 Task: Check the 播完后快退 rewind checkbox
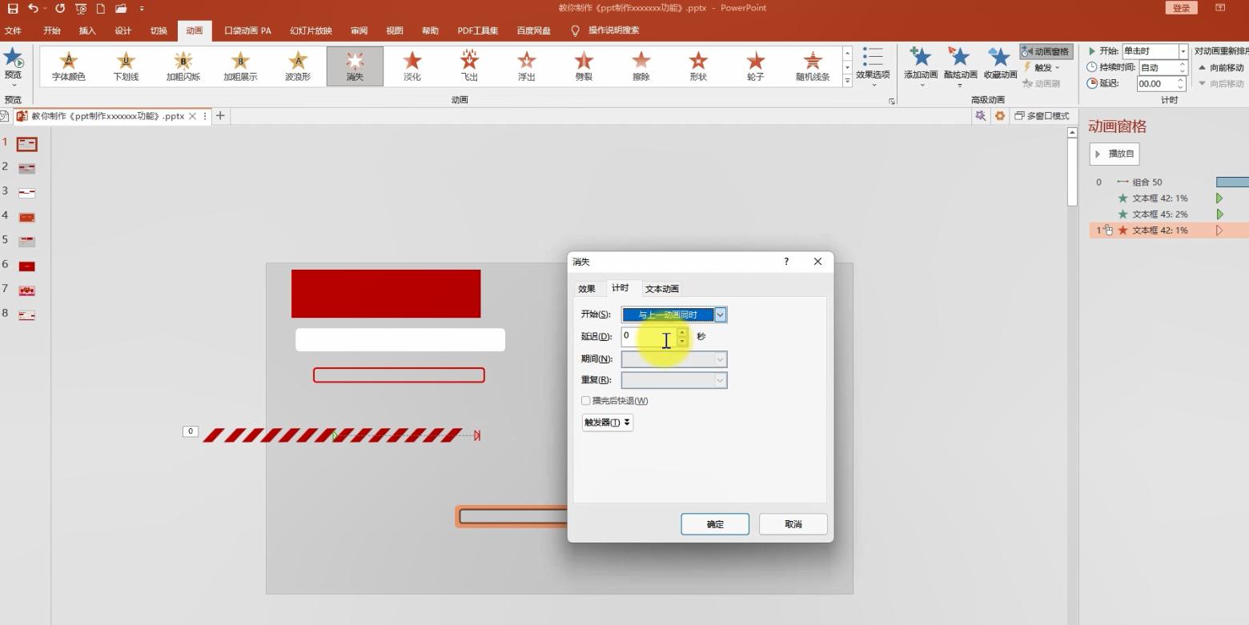[586, 401]
